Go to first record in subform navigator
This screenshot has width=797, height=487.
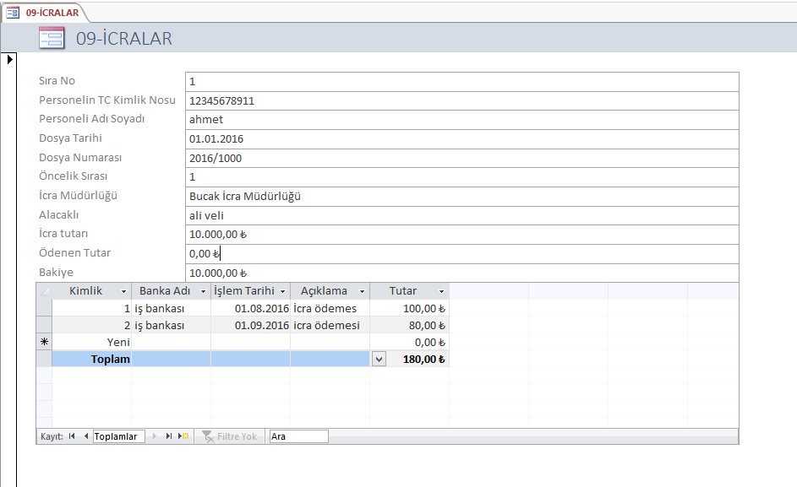pos(72,436)
